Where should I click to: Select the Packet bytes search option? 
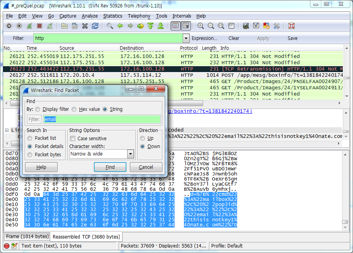[30, 154]
